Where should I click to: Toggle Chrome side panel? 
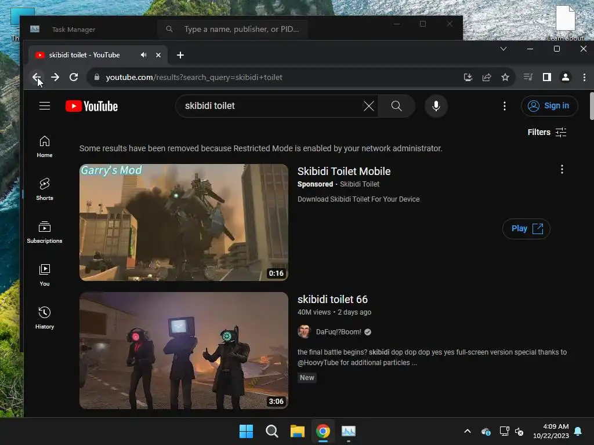(546, 77)
